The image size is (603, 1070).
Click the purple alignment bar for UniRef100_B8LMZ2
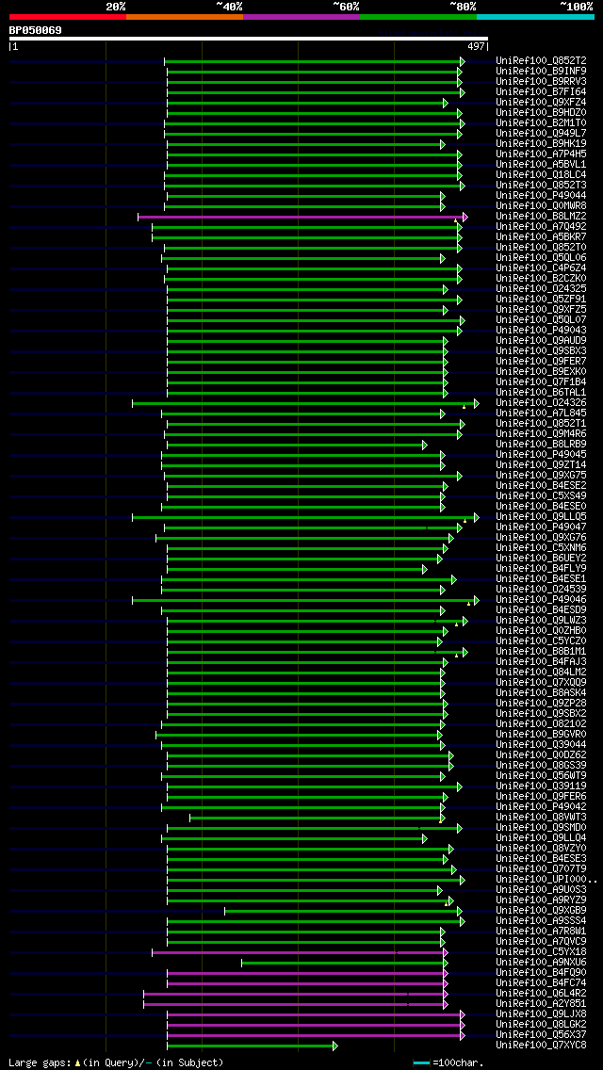pos(301,217)
